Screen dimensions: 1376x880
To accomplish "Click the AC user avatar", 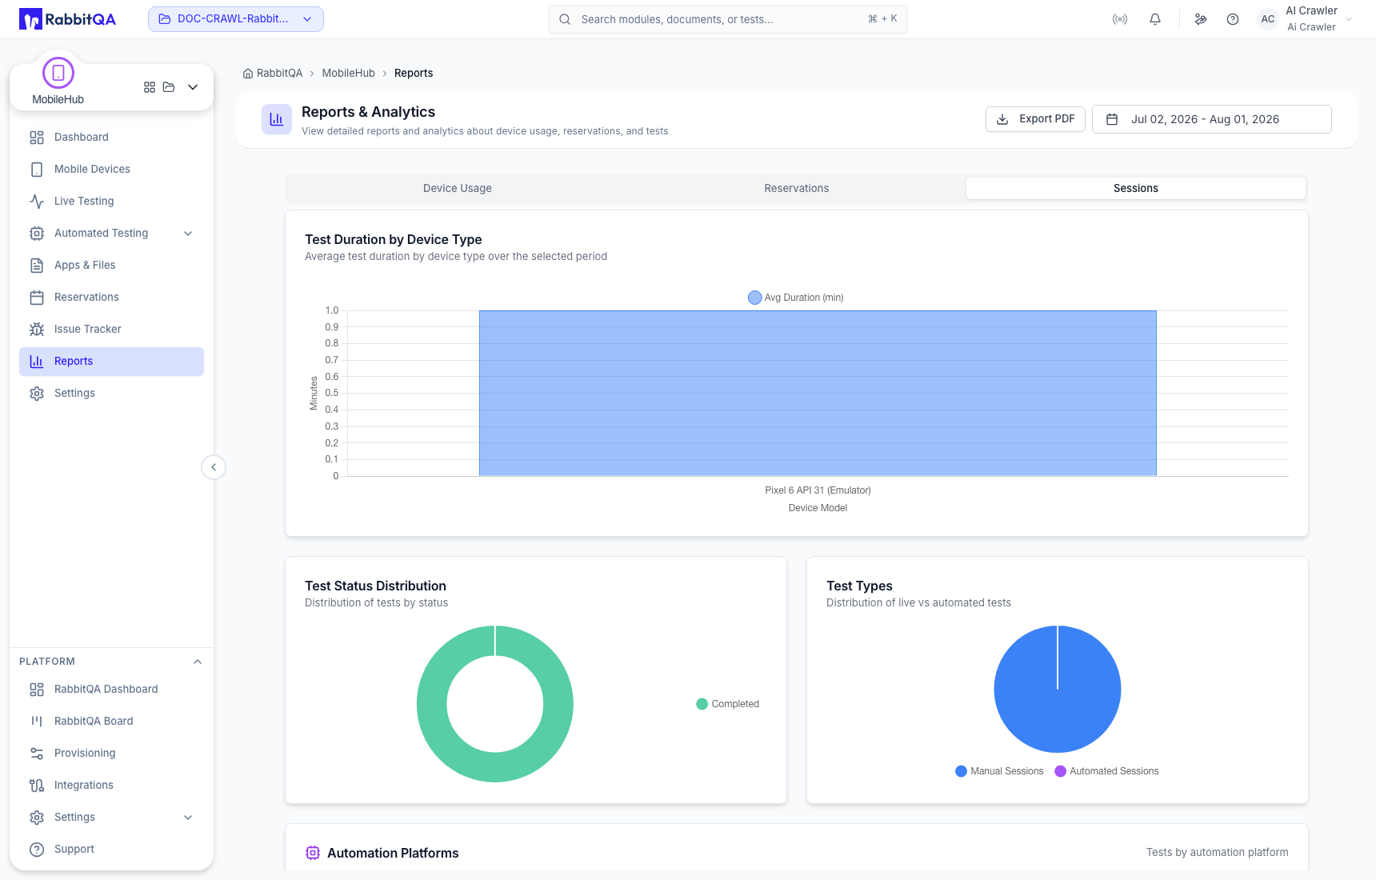I will pos(1268,19).
